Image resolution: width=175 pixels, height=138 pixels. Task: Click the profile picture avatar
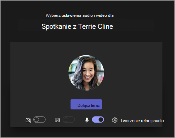pyautogui.click(x=86, y=73)
